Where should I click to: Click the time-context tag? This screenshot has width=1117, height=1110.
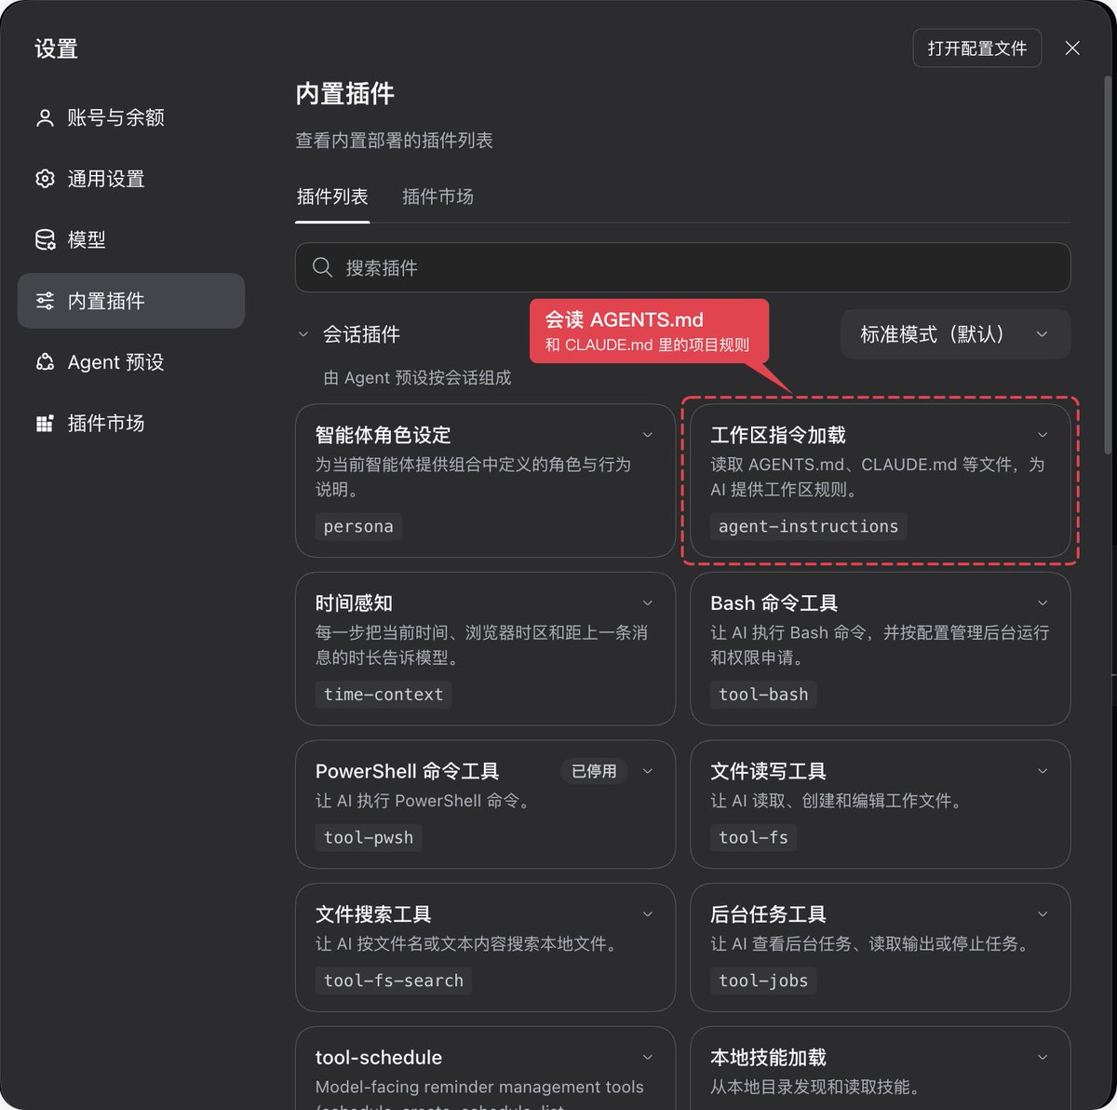[x=384, y=695]
